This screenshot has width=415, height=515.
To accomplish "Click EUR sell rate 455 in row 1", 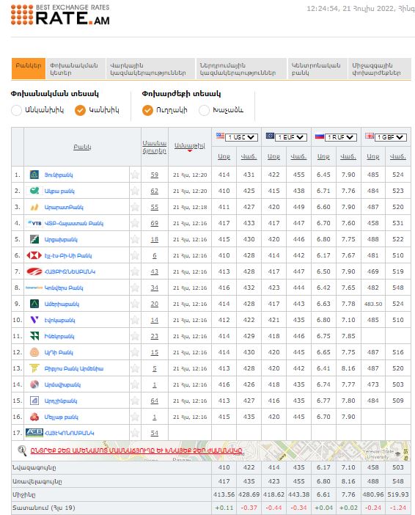I will (298, 175).
